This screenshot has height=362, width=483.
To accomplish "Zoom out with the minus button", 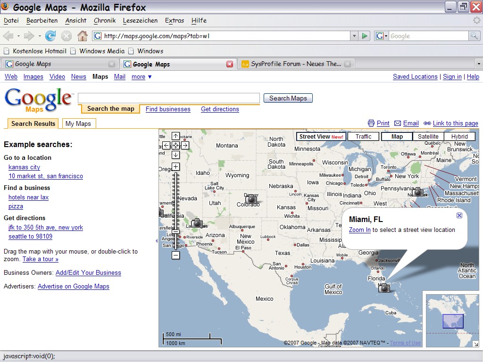I will click(x=175, y=255).
